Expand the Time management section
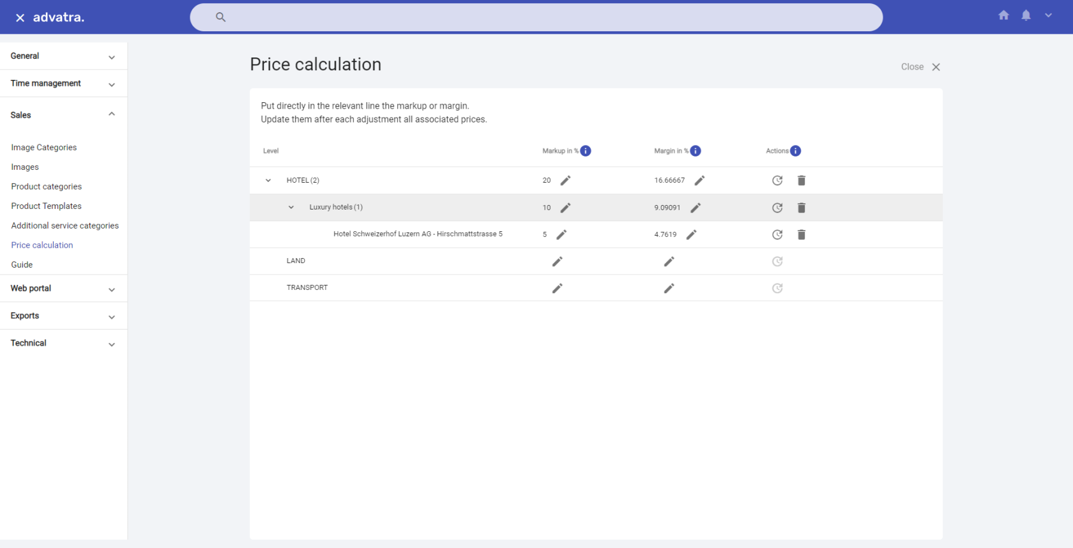 [64, 84]
